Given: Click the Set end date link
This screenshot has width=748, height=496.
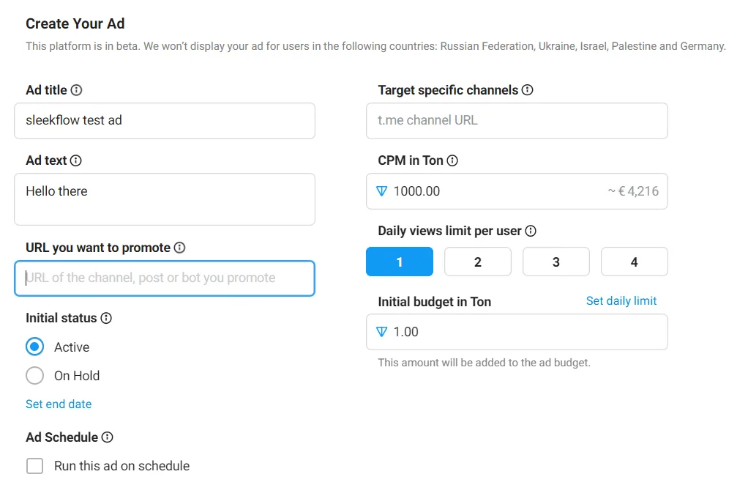Looking at the screenshot, I should (58, 404).
